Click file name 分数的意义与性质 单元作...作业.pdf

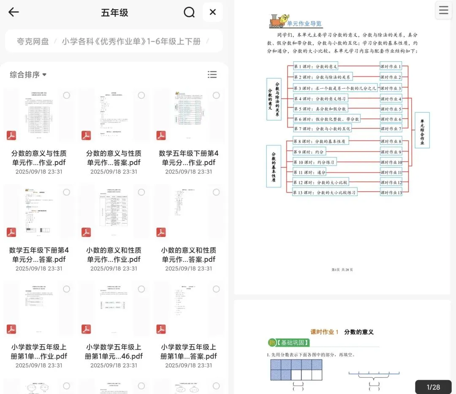39,158
